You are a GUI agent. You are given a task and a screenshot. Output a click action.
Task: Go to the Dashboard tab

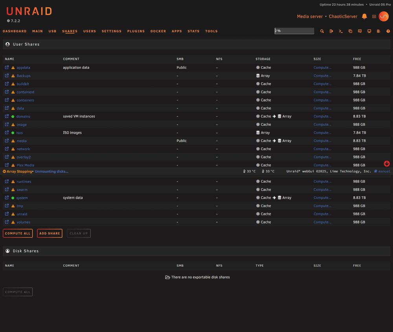pos(15,31)
